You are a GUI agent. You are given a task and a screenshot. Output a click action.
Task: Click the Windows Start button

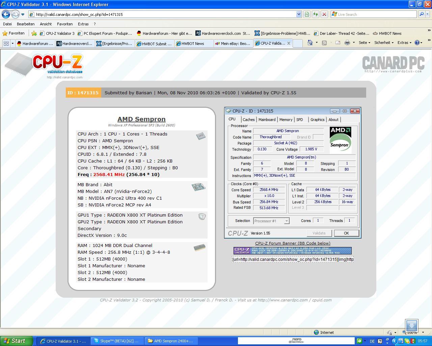(16, 341)
